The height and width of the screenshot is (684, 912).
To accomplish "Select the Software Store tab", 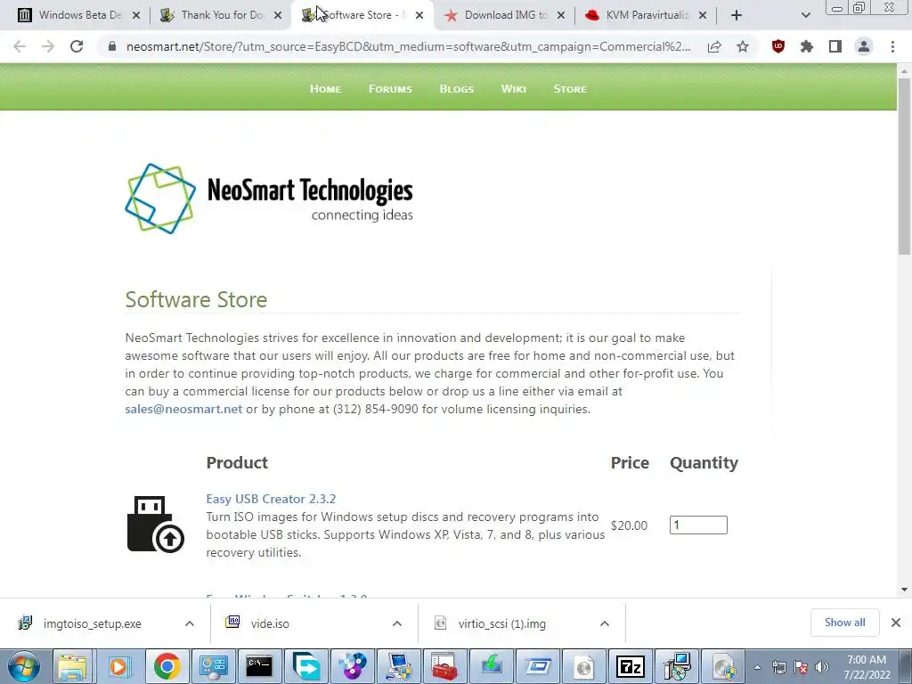I will pos(363,15).
